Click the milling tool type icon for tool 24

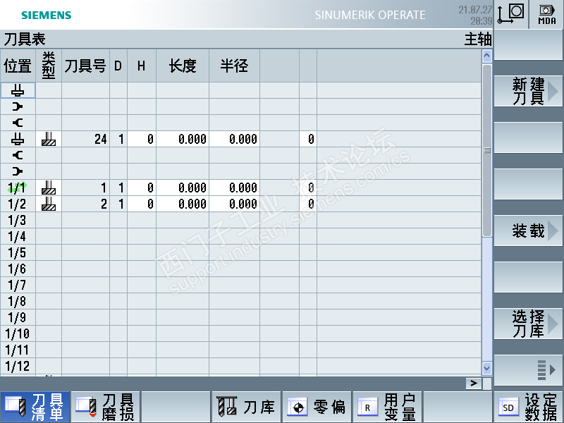pos(49,139)
